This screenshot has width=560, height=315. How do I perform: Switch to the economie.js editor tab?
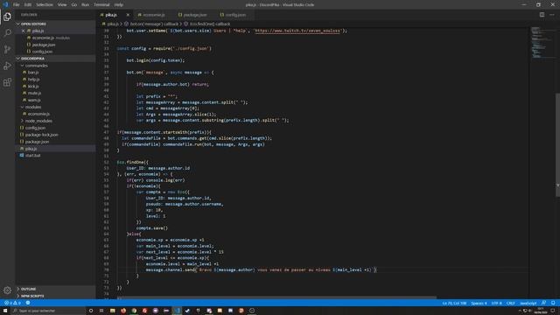coord(154,15)
